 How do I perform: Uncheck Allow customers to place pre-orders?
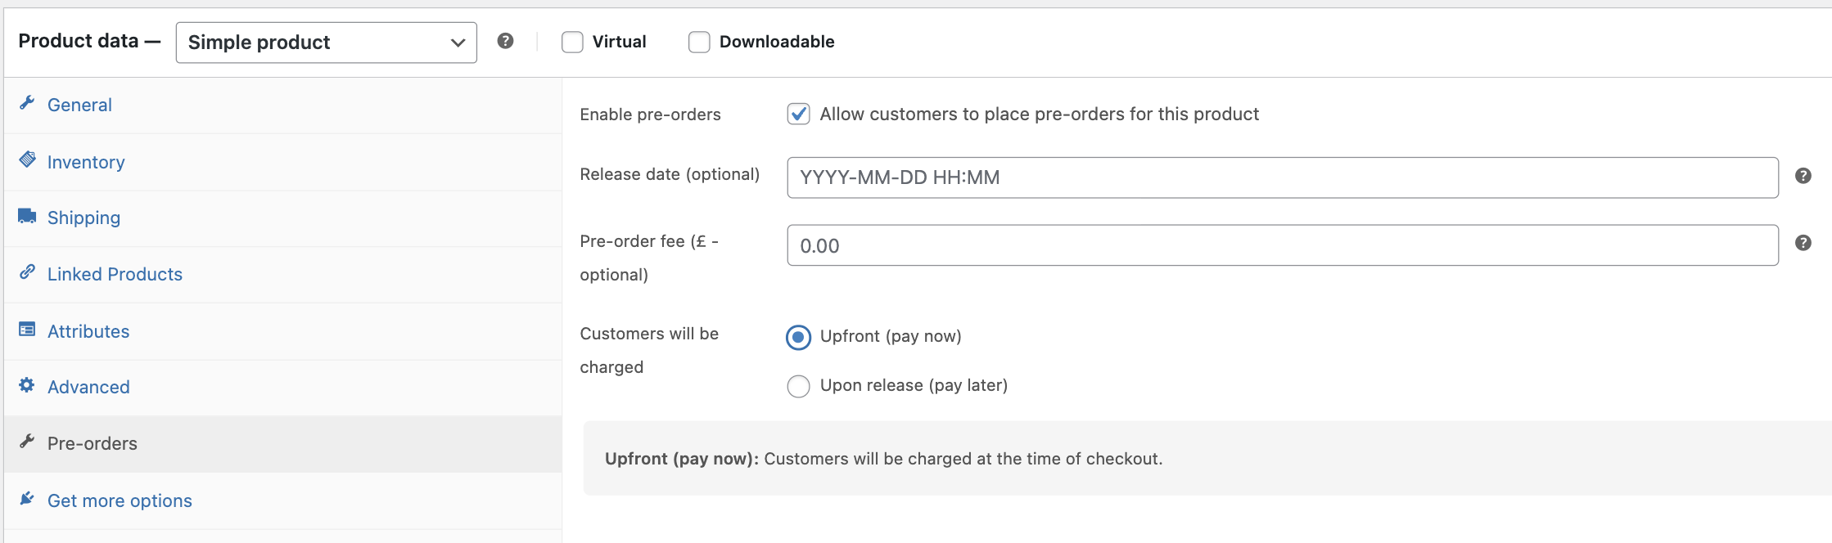pyautogui.click(x=798, y=114)
